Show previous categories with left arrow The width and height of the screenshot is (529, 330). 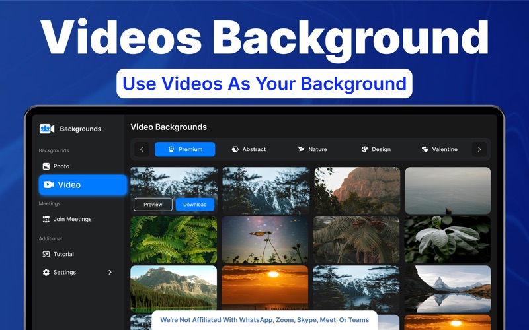[x=142, y=149]
